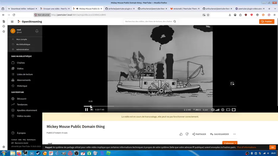Open Chaînes in sidebar
The height and width of the screenshot is (156, 278).
21,63
